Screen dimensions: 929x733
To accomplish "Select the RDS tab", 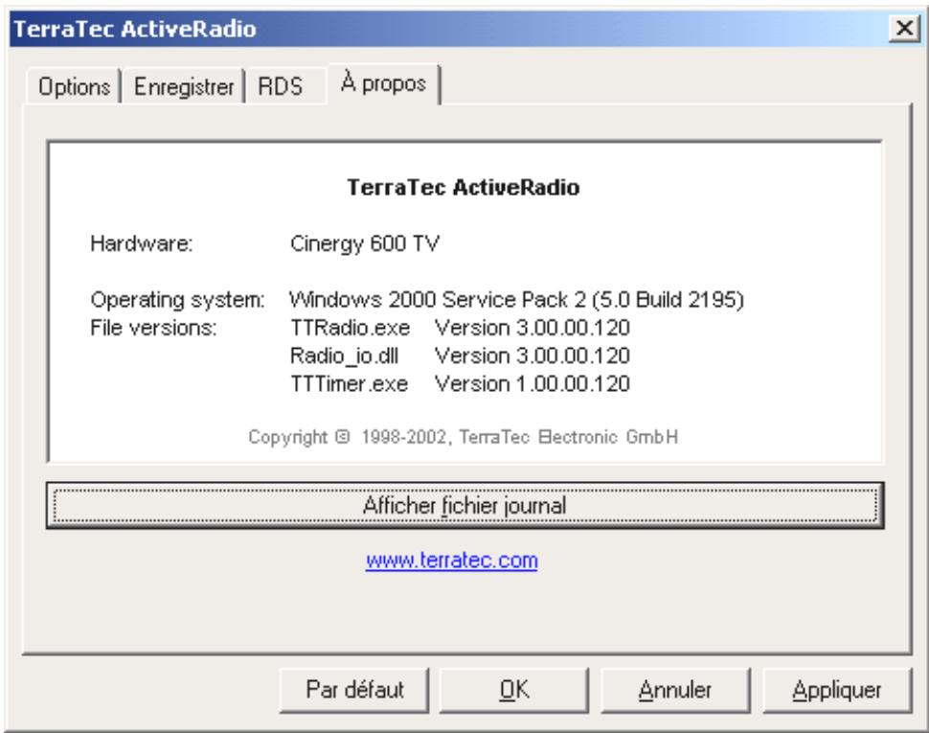I will (281, 86).
